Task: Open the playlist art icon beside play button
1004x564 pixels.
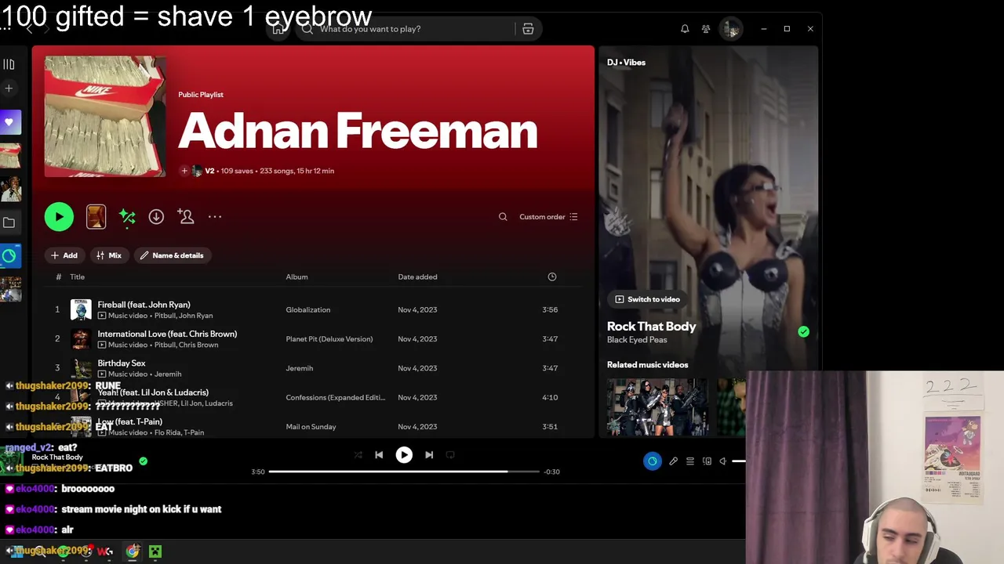Action: tap(96, 217)
